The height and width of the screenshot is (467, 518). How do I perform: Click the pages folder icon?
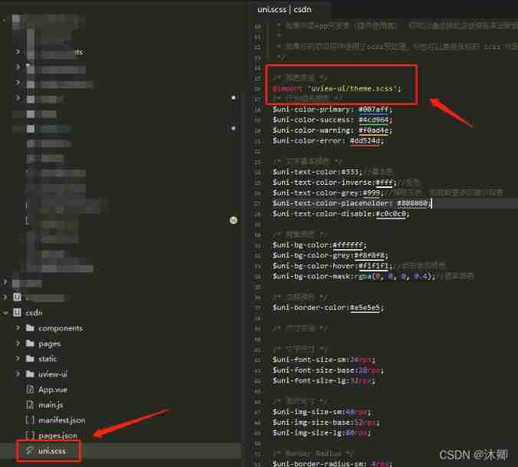30,344
